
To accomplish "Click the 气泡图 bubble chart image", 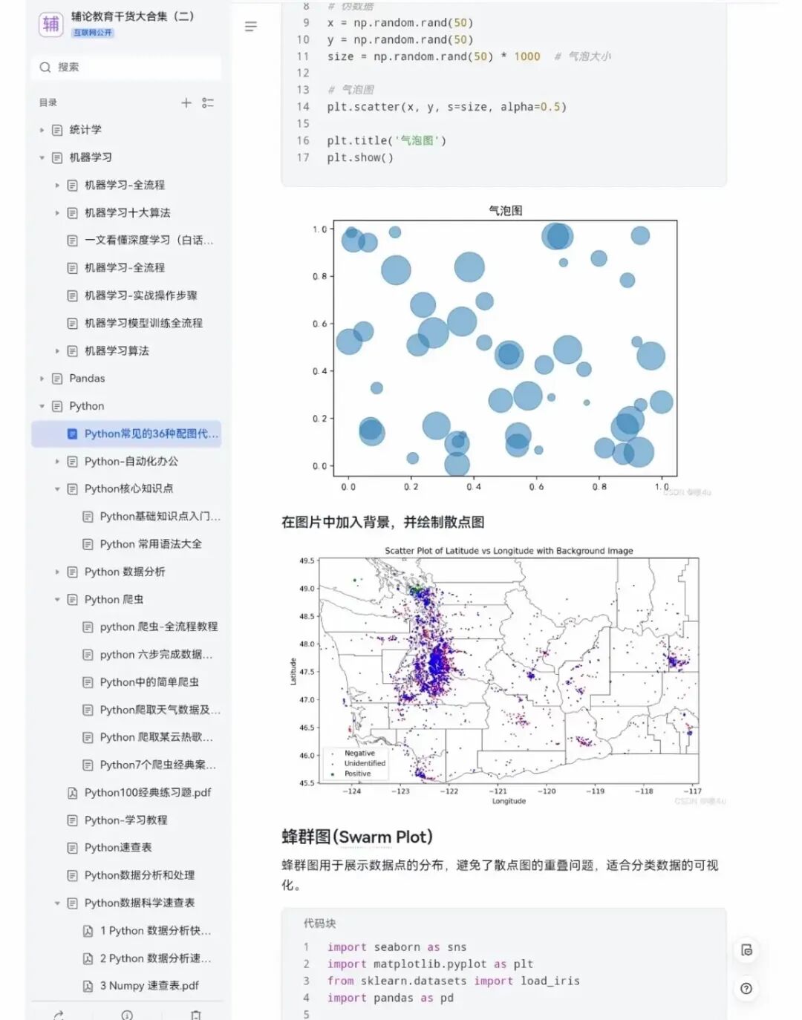I will coord(504,350).
